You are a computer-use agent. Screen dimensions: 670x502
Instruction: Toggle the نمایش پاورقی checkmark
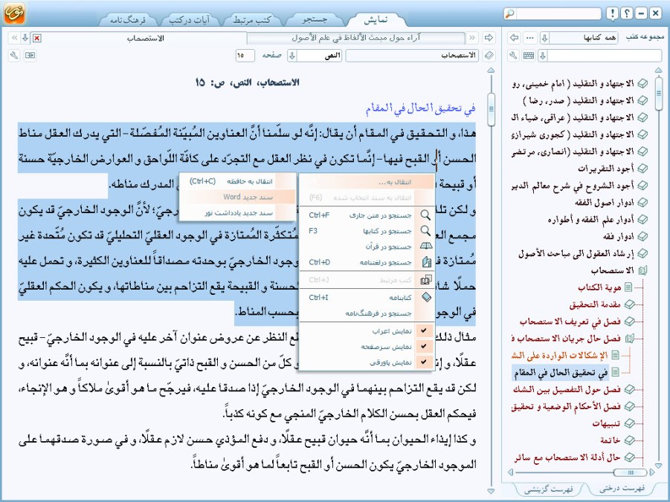pyautogui.click(x=423, y=362)
